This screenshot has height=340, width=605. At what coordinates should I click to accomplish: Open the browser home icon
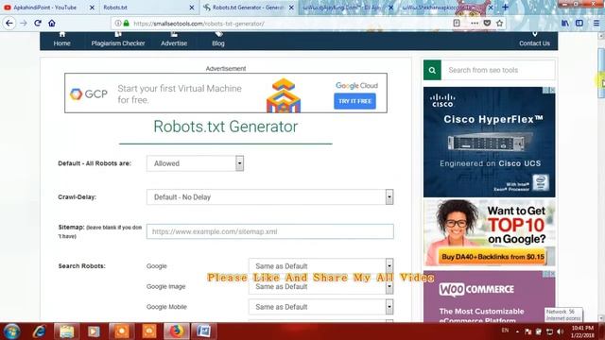[x=52, y=23]
